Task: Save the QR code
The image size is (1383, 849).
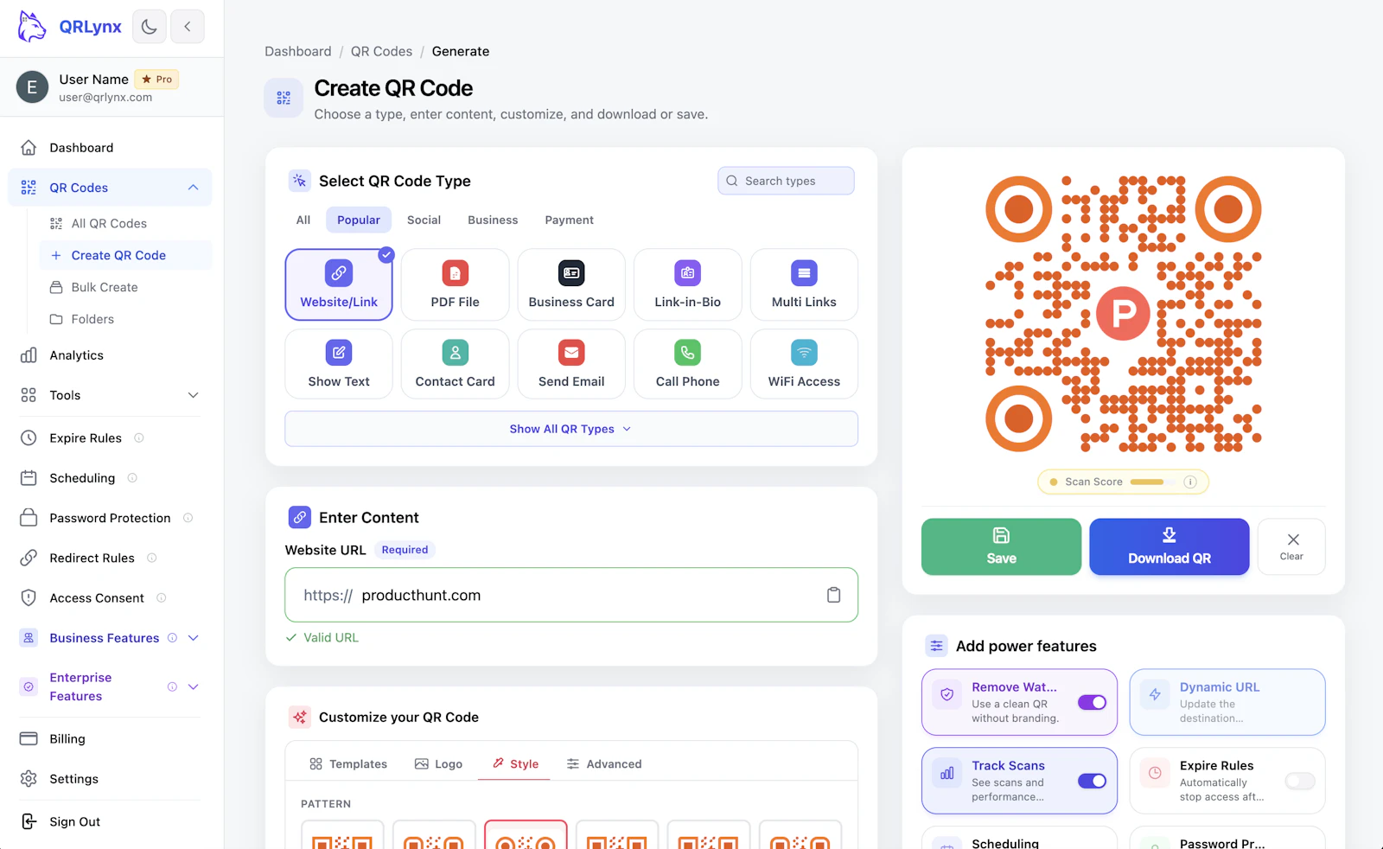Action: pos(1001,546)
